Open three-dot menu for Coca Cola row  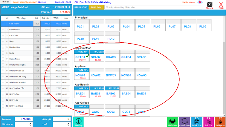[x=3, y=36]
